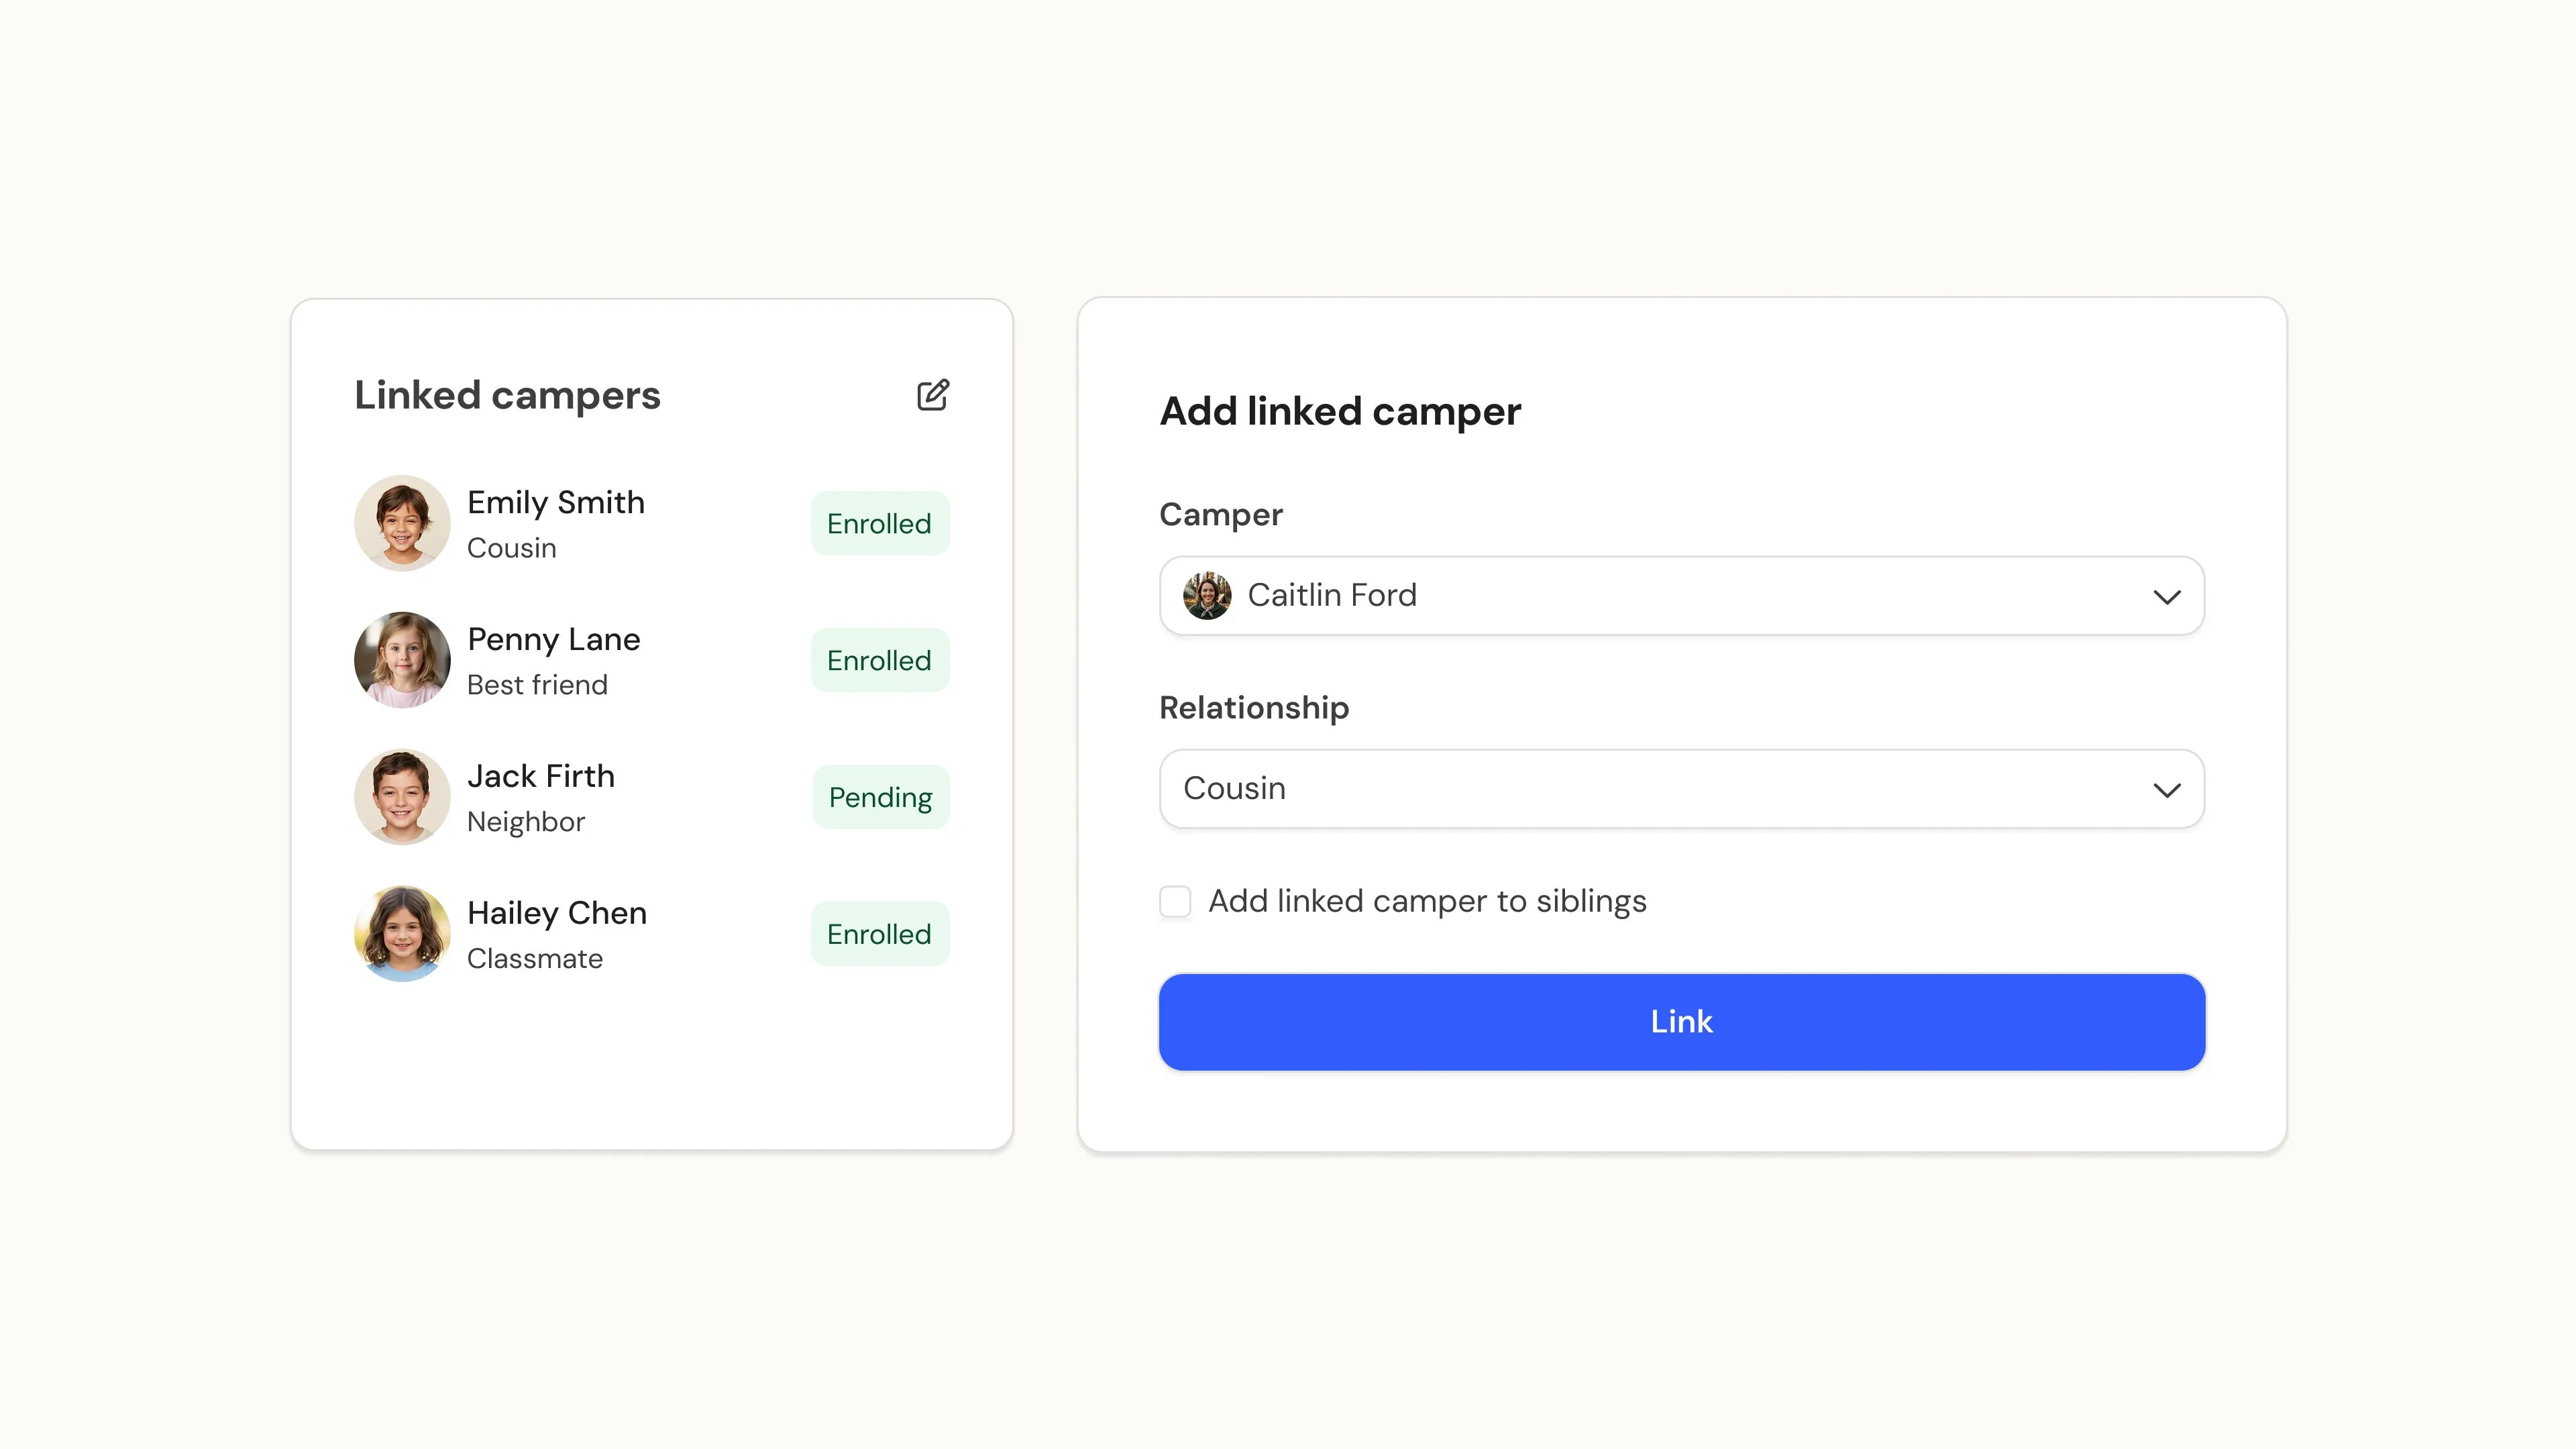The width and height of the screenshot is (2576, 1449).
Task: Select the Hailey Chen name link
Action: pos(557,913)
